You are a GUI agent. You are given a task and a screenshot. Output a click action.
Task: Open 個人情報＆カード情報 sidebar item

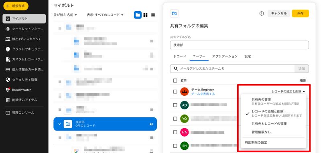pos(24,69)
